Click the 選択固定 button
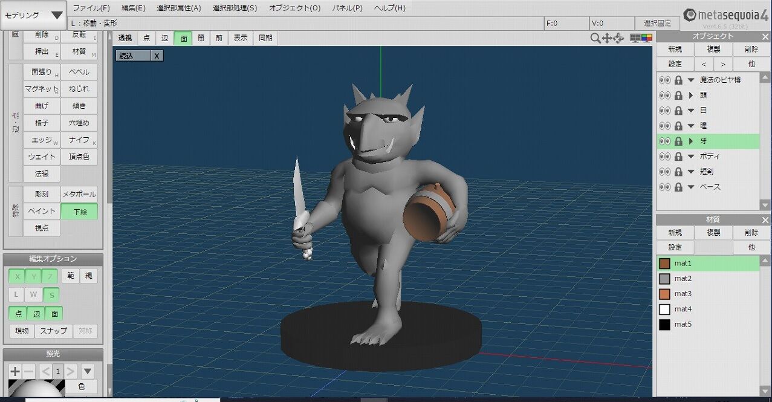The image size is (772, 402). 657,23
